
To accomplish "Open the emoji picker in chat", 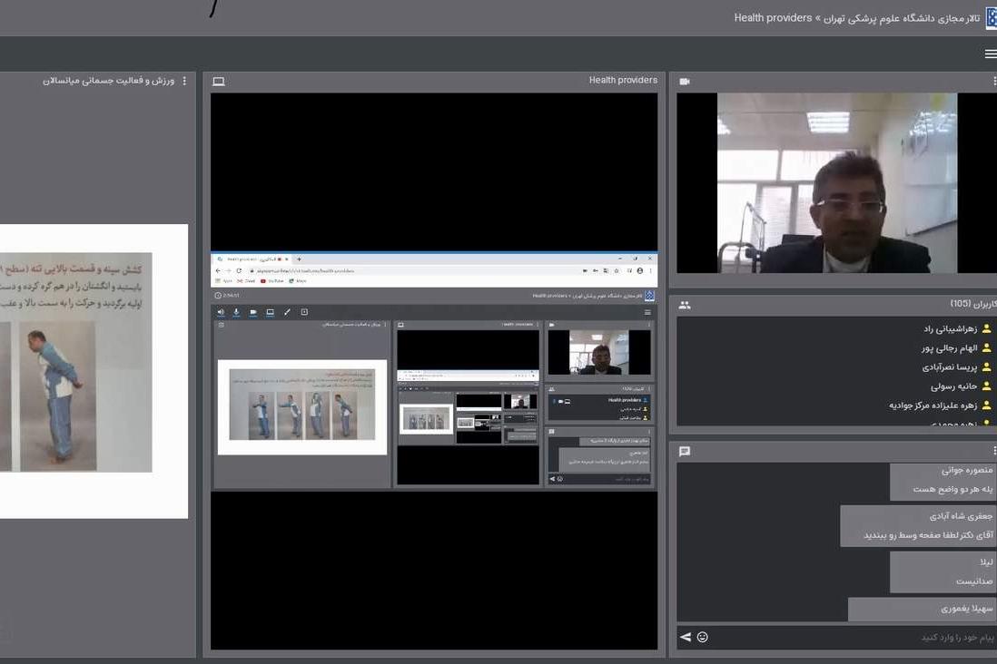I will click(x=702, y=637).
